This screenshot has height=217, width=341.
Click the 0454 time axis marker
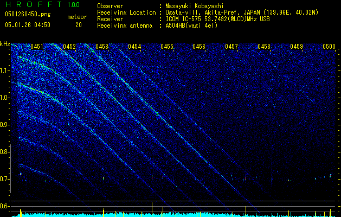coord(134,47)
